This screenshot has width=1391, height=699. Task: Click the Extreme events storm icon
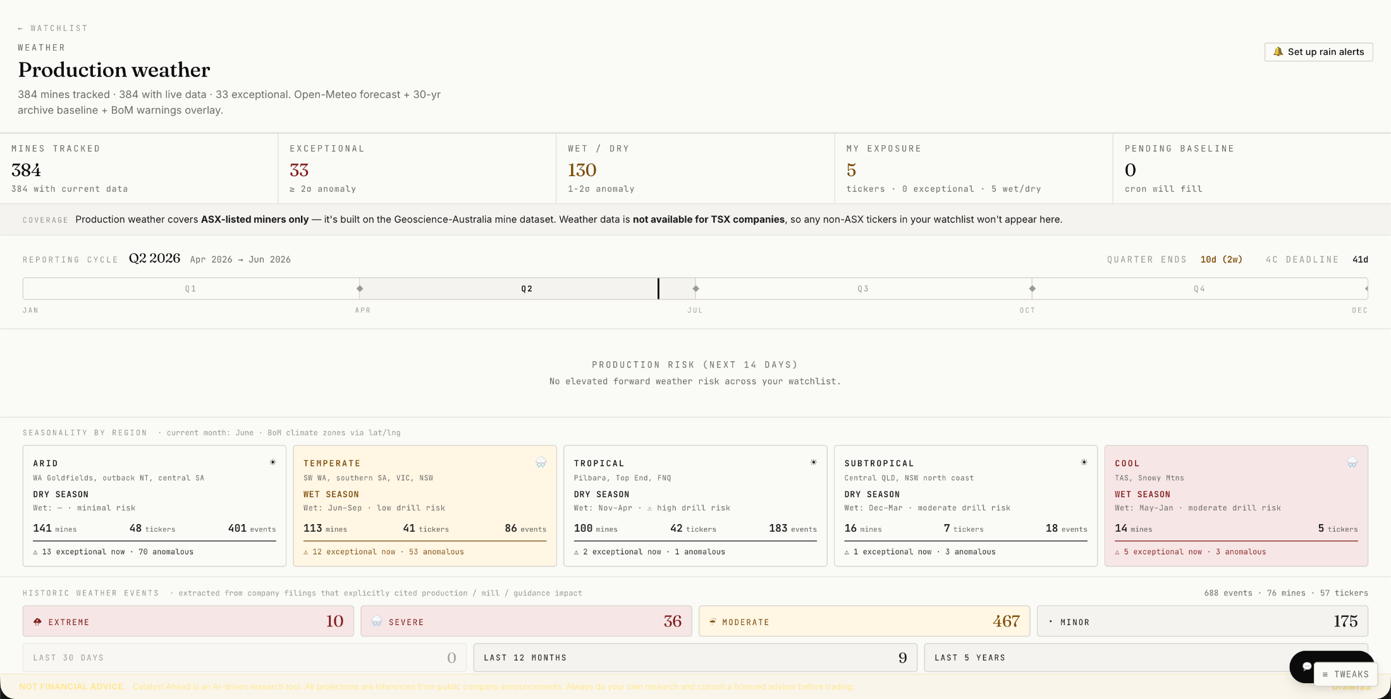pos(38,622)
